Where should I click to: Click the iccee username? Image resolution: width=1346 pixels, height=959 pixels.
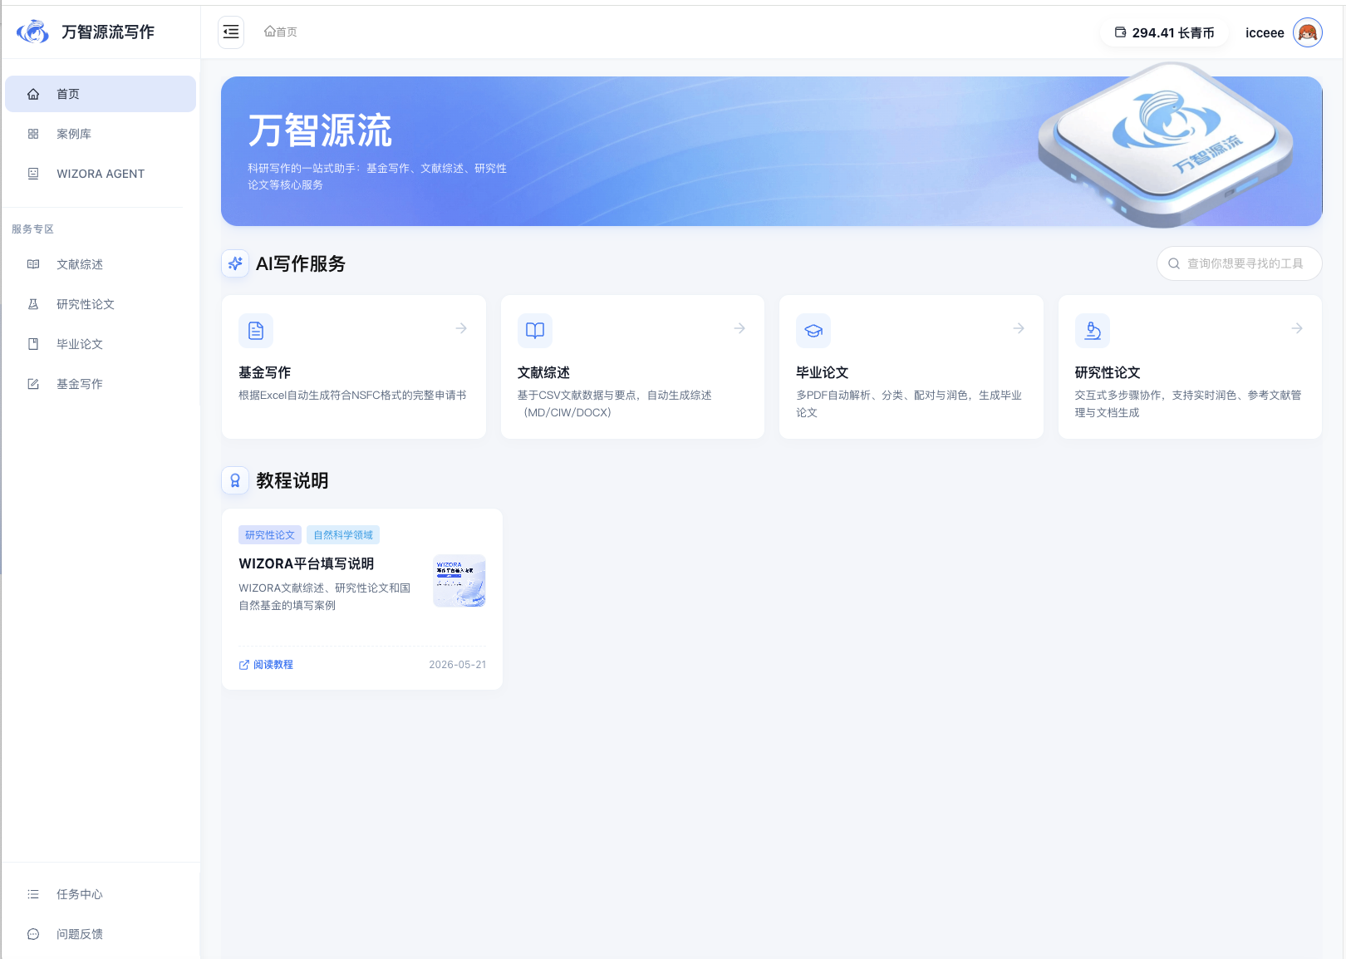point(1265,32)
